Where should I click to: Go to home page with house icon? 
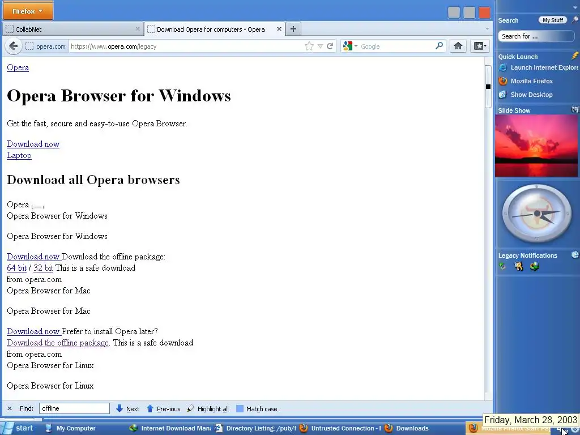458,46
